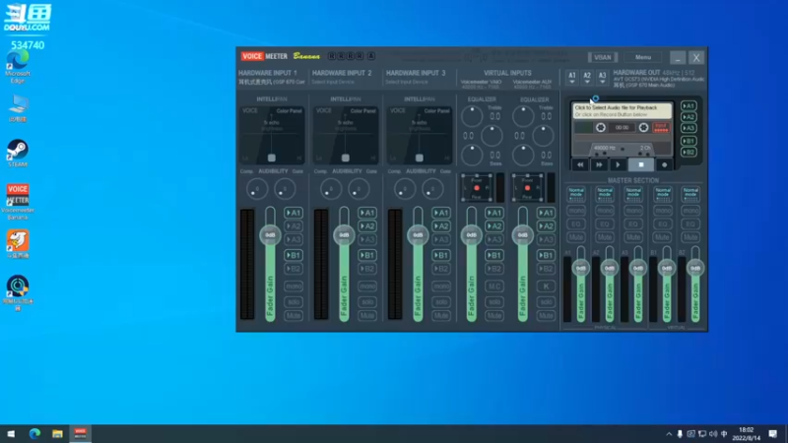The height and width of the screenshot is (443, 788).
Task: Switch Normal mode on master bus B1
Action: coord(662,193)
